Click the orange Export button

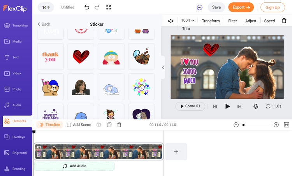click(241, 7)
